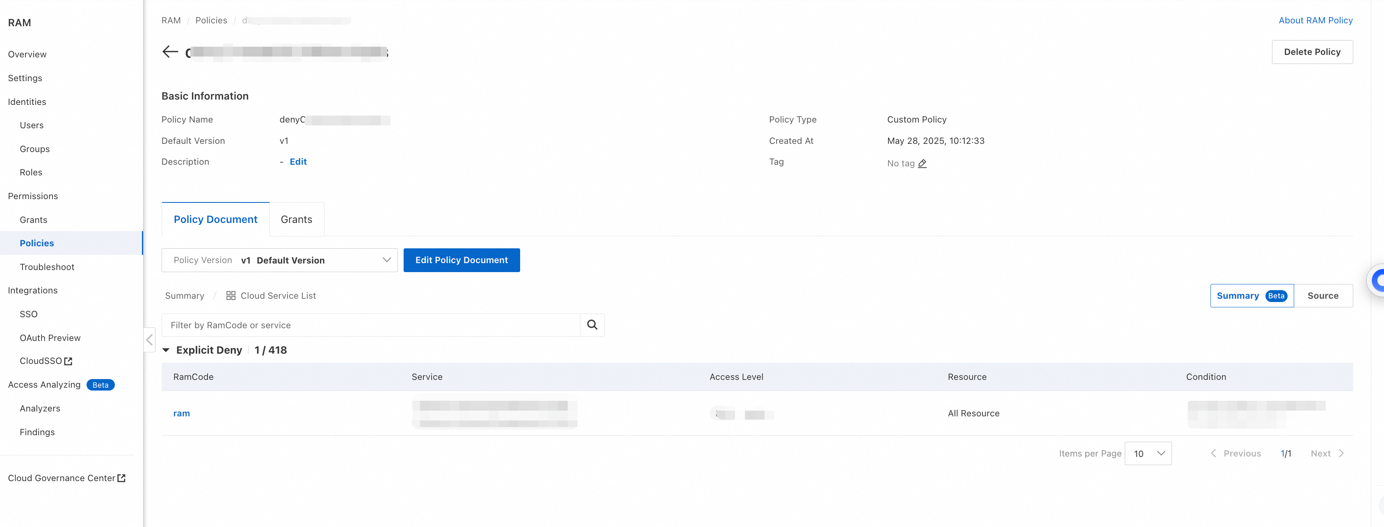This screenshot has height=527, width=1384.
Task: Go to Next page
Action: tap(1327, 454)
